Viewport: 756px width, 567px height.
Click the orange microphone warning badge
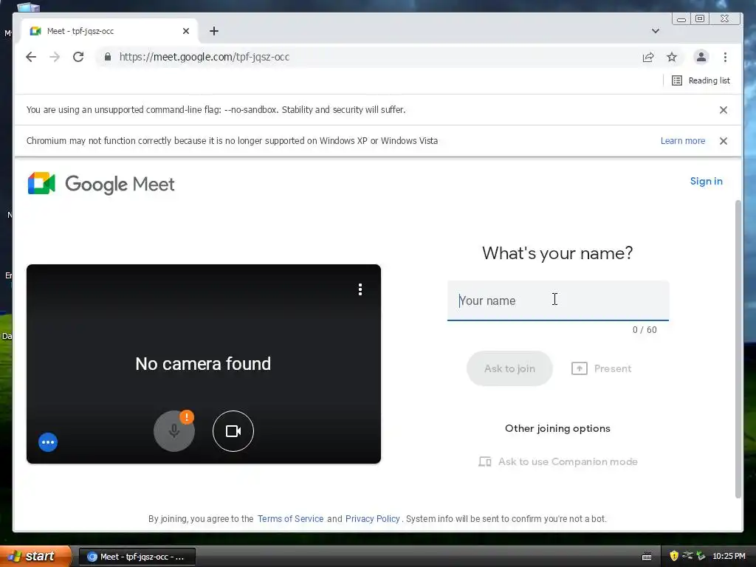pos(187,417)
